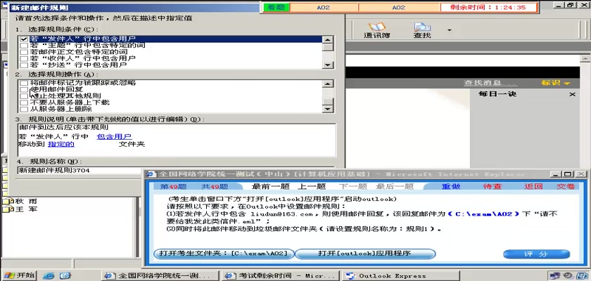Switch to 全国网络学院统一测... taskbar item

160,276
